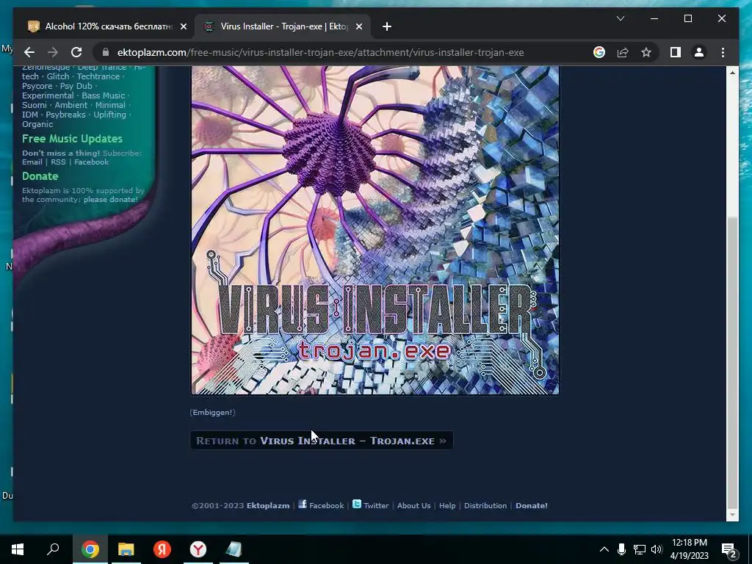Reload the current page

[76, 52]
